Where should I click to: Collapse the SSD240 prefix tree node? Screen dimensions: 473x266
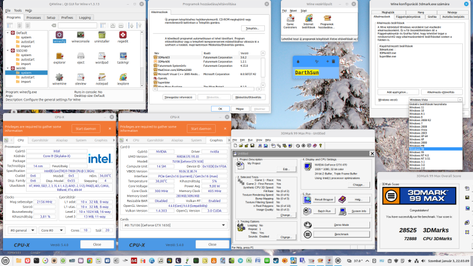pos(8,51)
